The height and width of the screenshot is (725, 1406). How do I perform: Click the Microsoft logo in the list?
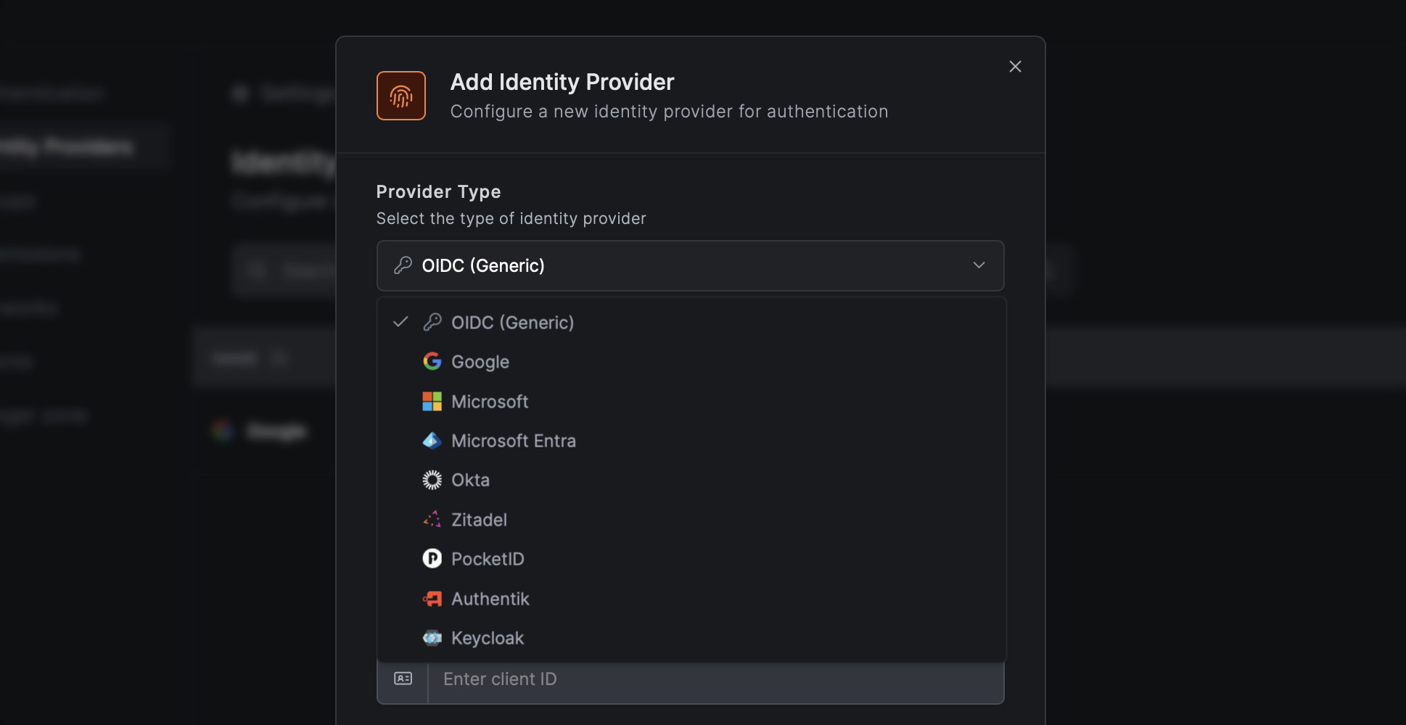(x=432, y=401)
